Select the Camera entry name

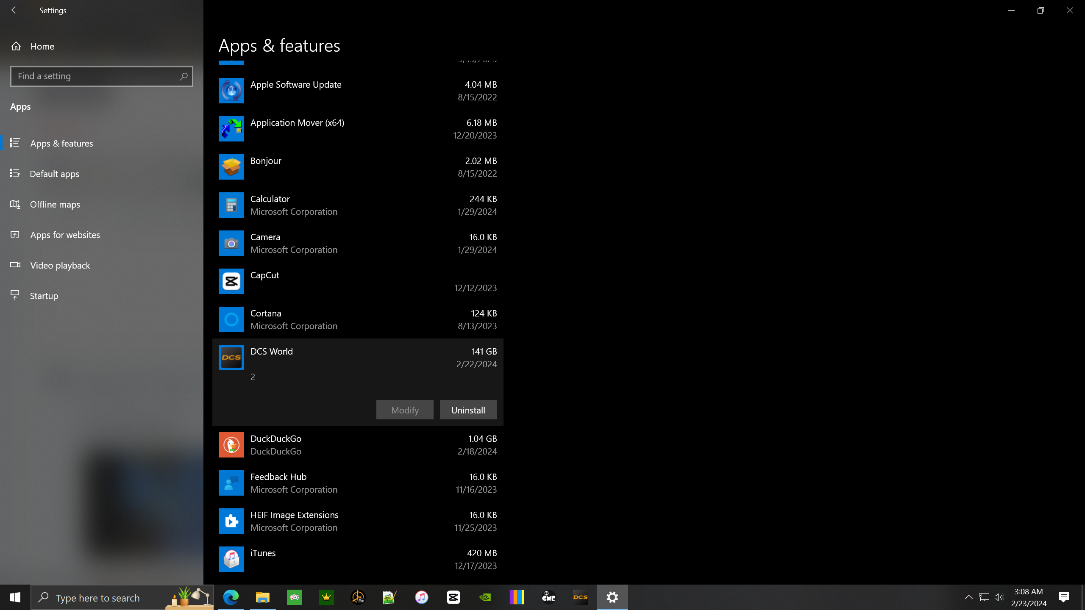point(265,237)
